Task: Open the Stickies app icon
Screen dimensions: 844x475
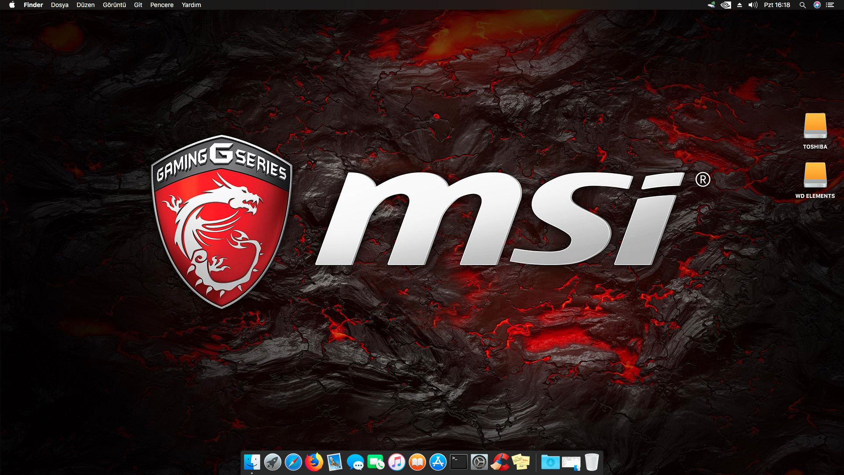Action: point(520,462)
